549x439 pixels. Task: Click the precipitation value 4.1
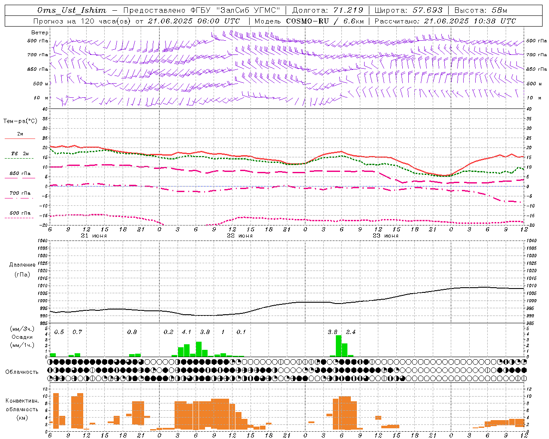coord(187,332)
